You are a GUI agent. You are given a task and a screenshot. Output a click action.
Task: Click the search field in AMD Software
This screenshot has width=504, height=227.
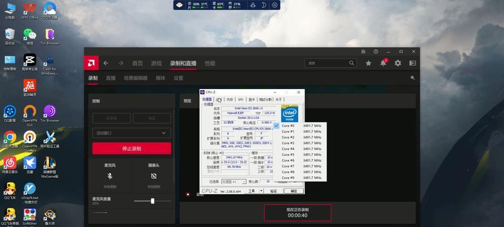pyautogui.click(x=331, y=63)
